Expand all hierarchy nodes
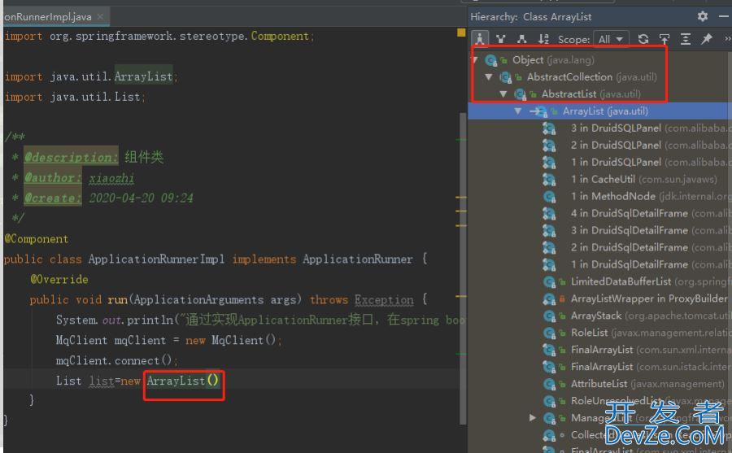The image size is (732, 453). pyautogui.click(x=686, y=39)
